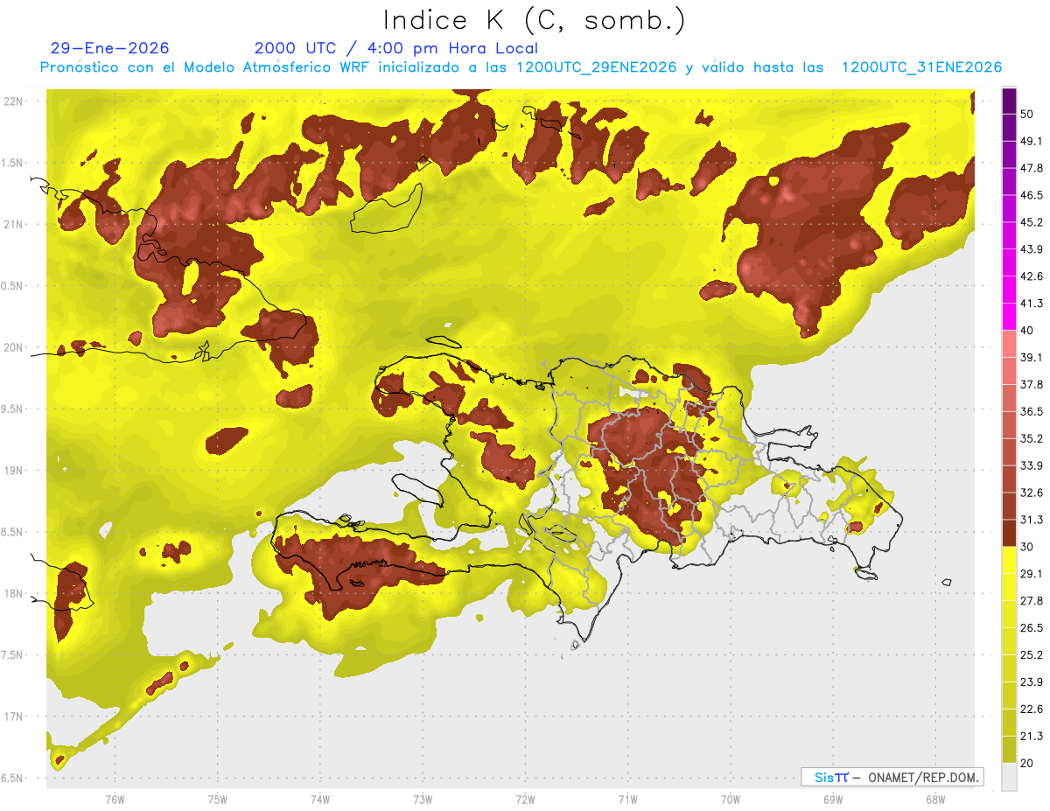Pick the dark purple swatch between 49.1 and 50
The image size is (1050, 811).
(x=1009, y=128)
